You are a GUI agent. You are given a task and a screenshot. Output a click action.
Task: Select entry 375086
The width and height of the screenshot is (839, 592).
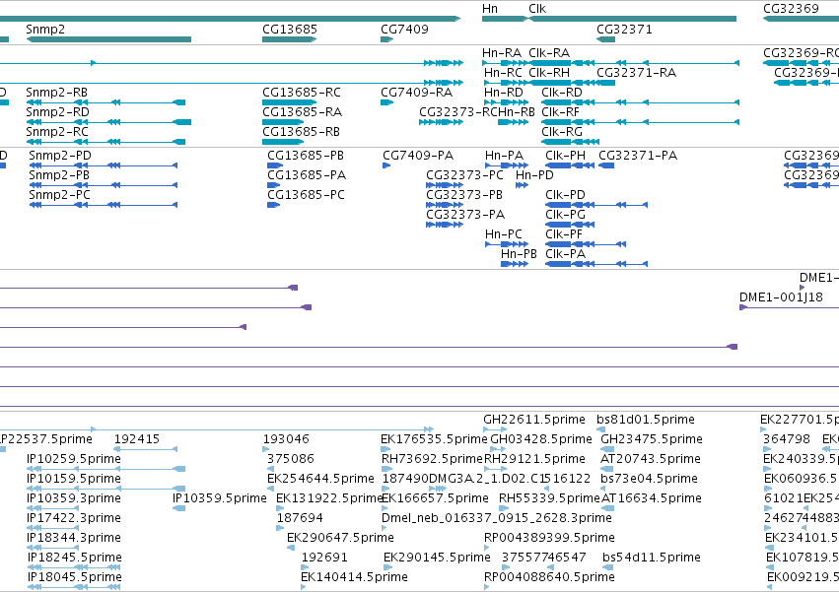click(291, 459)
